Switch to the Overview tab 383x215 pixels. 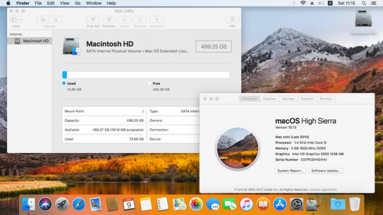(x=249, y=99)
